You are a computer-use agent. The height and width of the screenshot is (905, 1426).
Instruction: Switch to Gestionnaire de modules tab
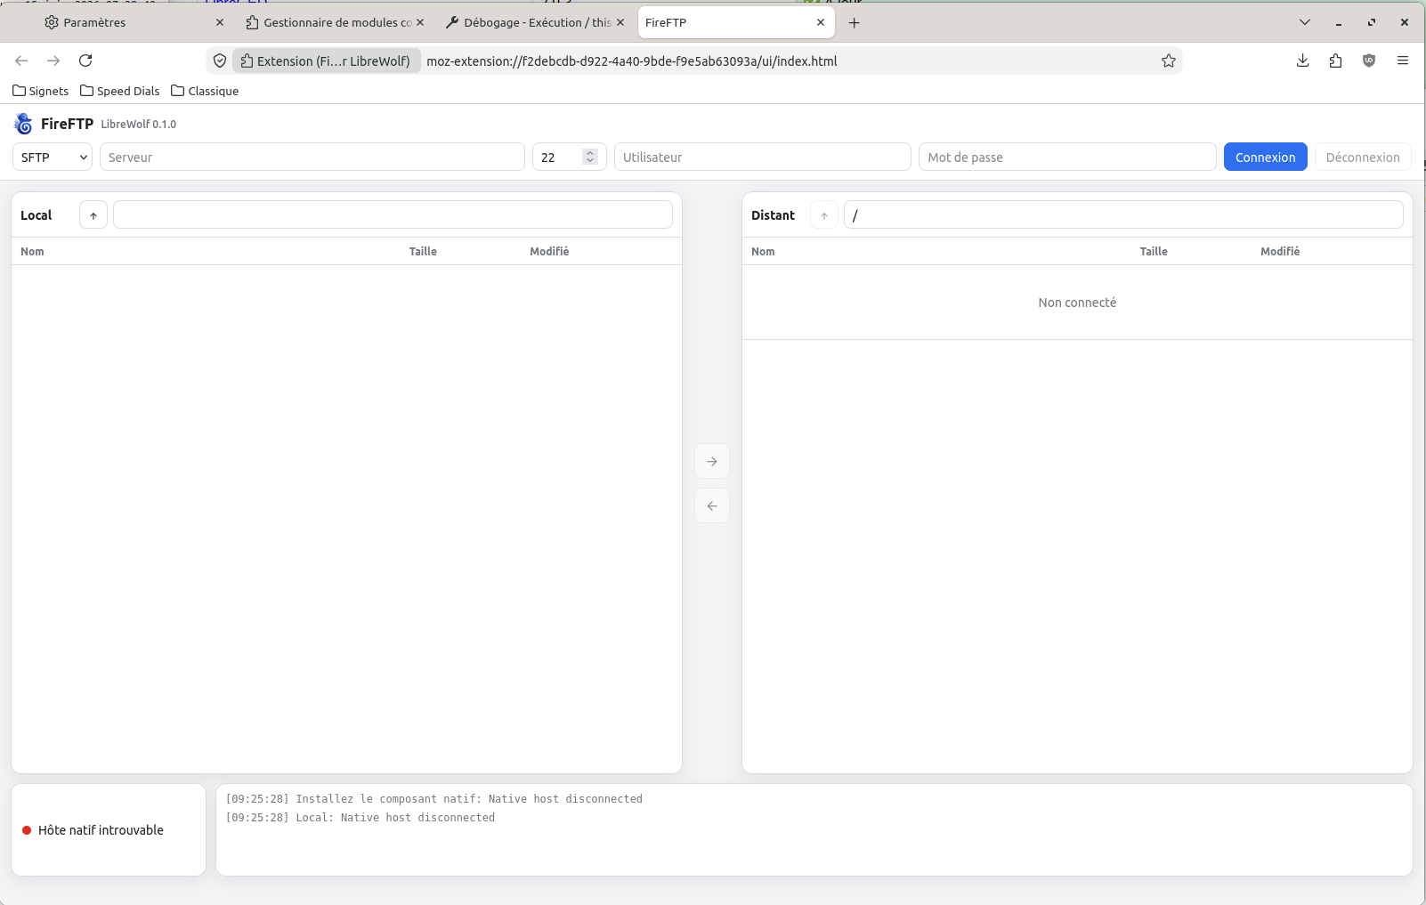335,22
